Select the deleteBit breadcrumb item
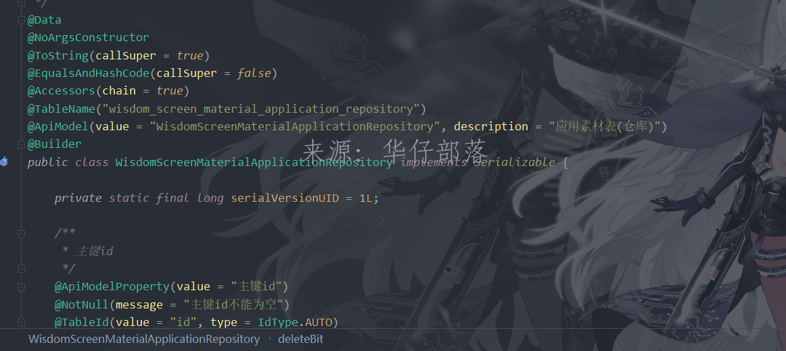The image size is (786, 351). pyautogui.click(x=301, y=339)
